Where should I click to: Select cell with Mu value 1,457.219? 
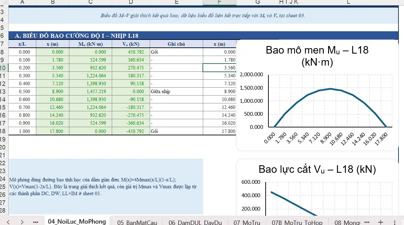[x=90, y=91]
